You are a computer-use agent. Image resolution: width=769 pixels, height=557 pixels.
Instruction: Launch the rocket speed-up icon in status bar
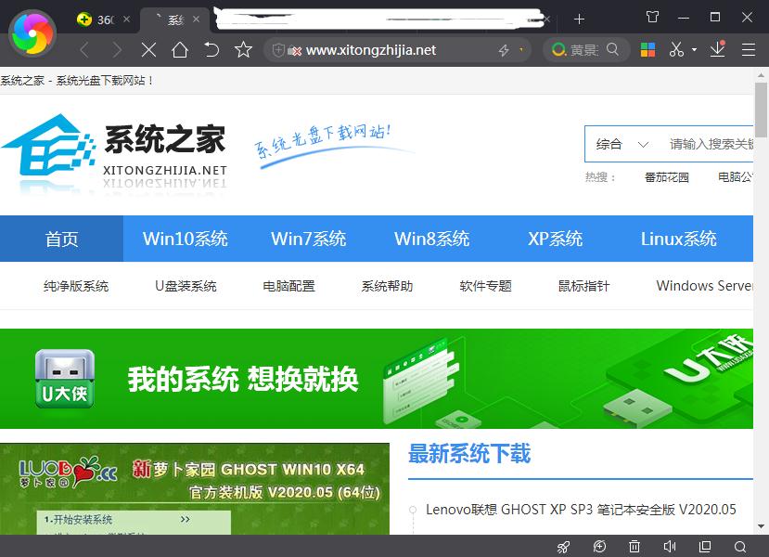[x=562, y=547]
